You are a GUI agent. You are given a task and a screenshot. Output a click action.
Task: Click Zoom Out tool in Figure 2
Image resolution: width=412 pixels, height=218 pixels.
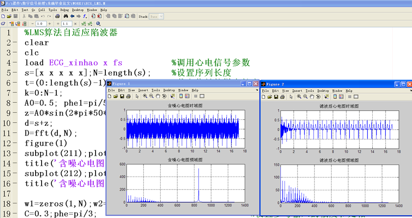coord(306,96)
